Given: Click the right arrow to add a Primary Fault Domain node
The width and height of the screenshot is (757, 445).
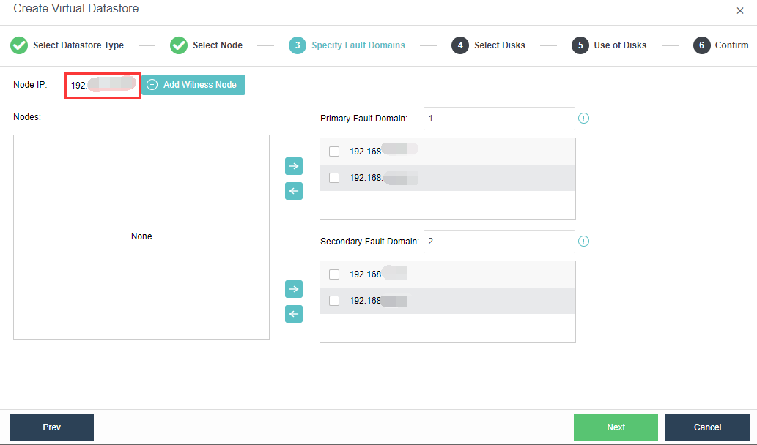Looking at the screenshot, I should [293, 166].
